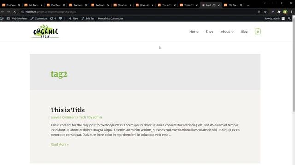Open the pen extension icon in toolbar

pos(273,12)
